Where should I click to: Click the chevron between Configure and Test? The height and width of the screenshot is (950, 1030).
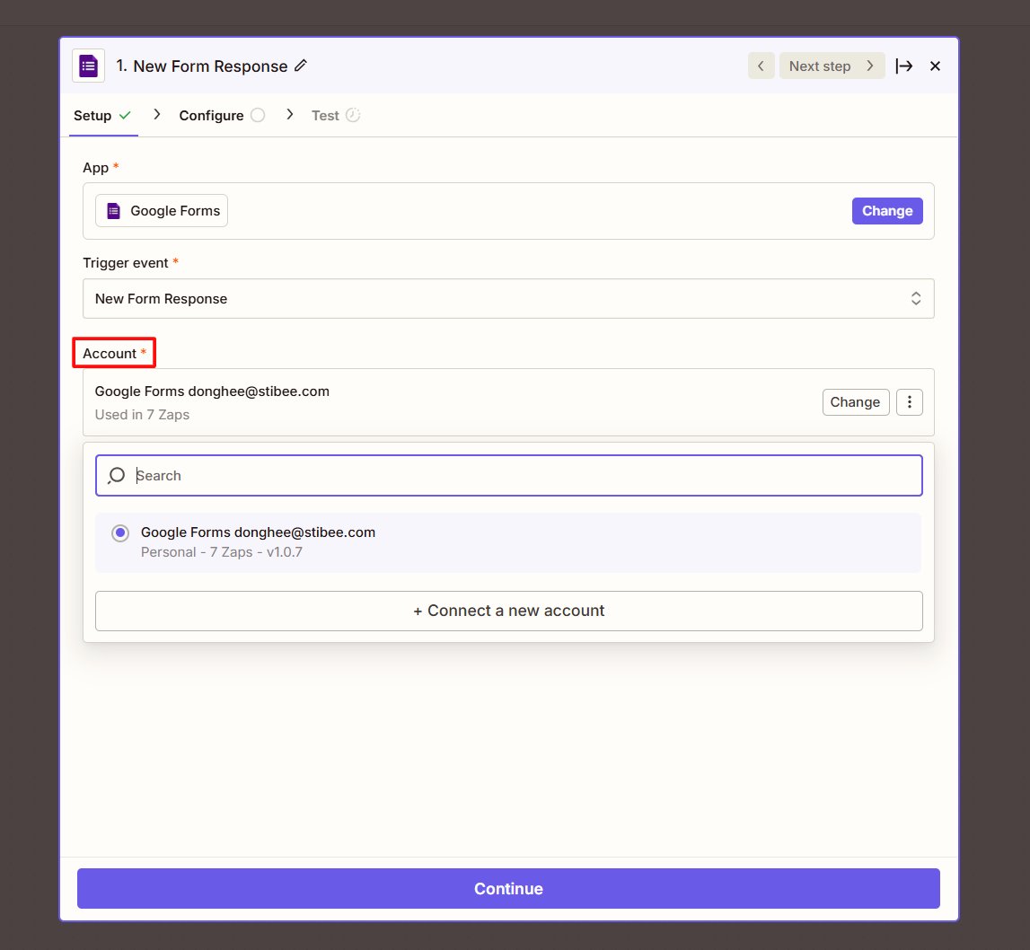click(290, 114)
